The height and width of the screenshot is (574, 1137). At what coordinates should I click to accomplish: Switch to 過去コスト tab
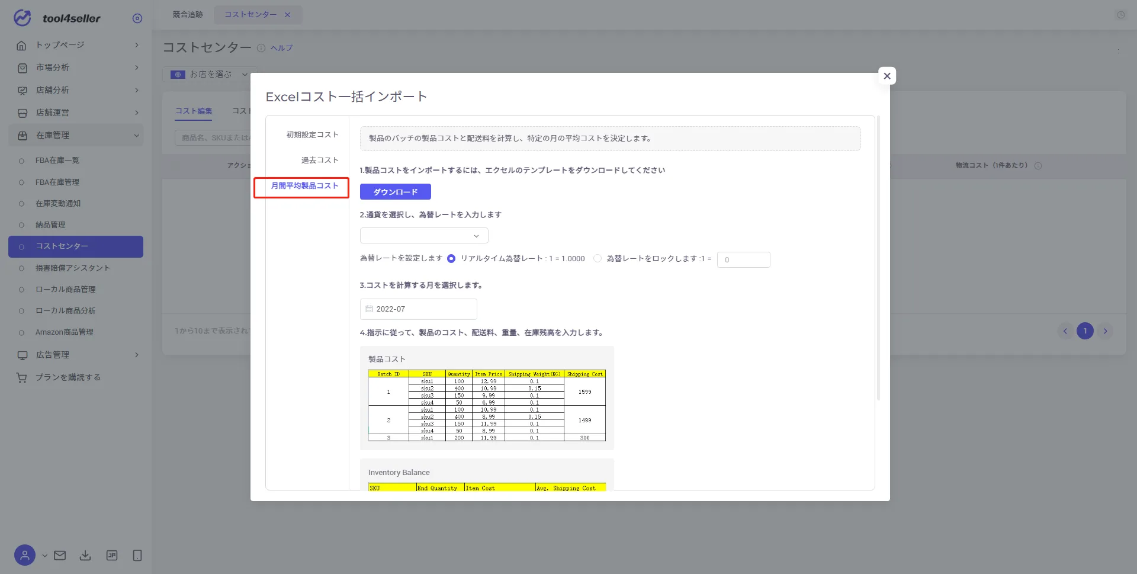[320, 160]
